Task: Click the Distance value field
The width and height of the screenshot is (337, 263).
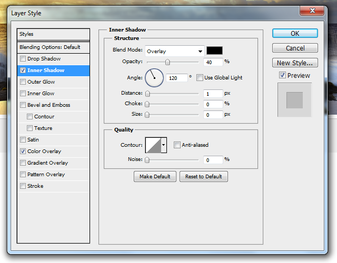Action: (x=213, y=94)
